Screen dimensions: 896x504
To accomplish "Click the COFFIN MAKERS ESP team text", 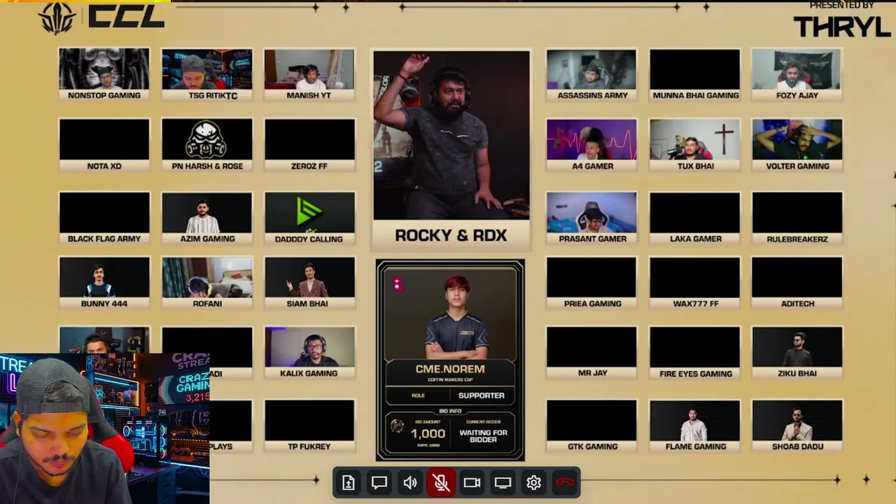I will tap(450, 380).
